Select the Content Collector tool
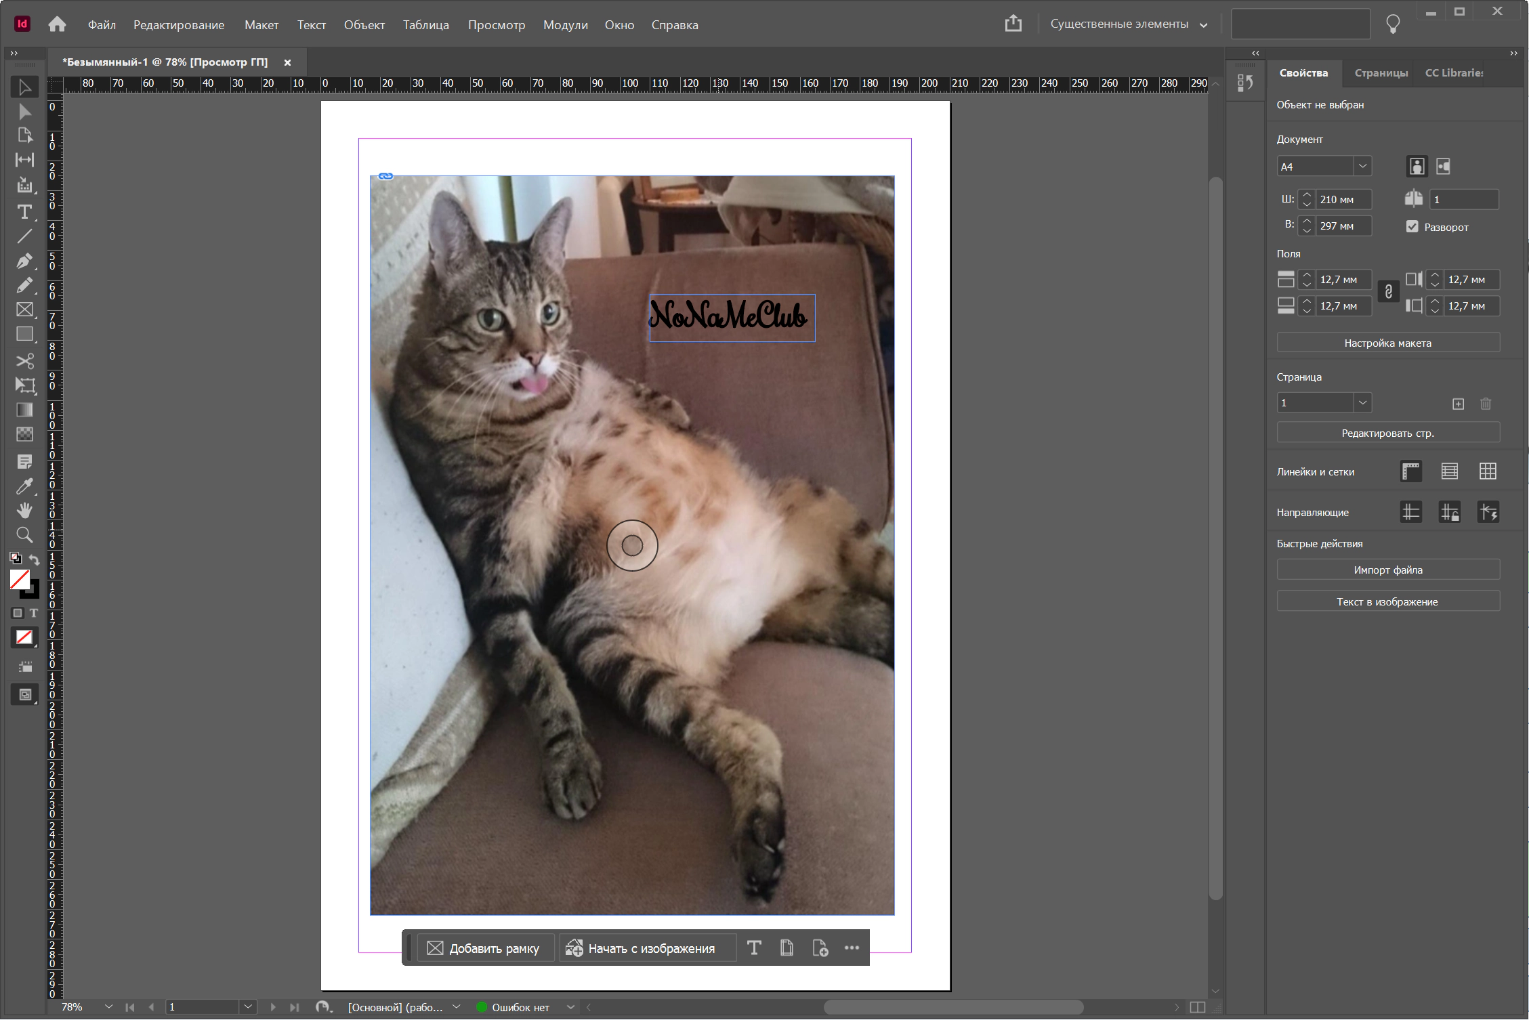This screenshot has height=1020, width=1529. coord(24,185)
